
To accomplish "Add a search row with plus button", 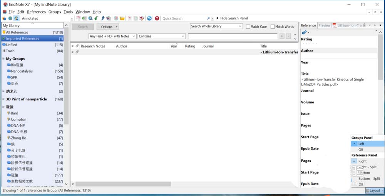I will click(282, 36).
